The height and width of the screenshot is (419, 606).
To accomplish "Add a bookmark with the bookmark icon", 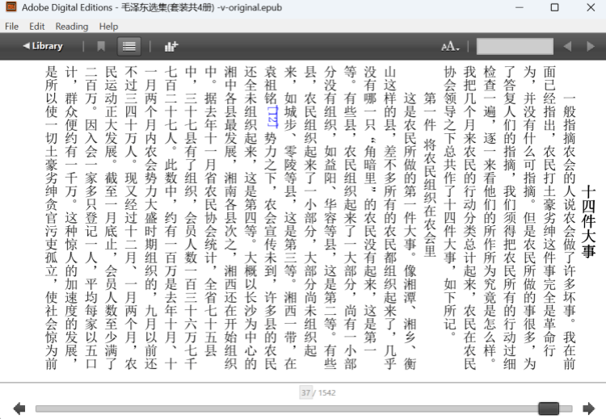I will coord(101,46).
